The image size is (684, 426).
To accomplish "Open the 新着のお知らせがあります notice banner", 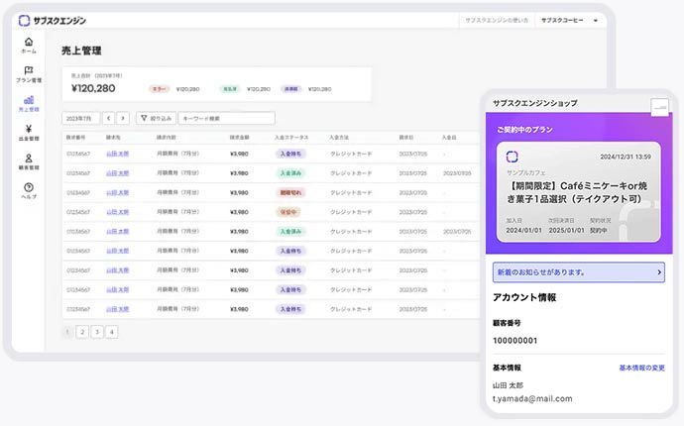I will click(579, 272).
